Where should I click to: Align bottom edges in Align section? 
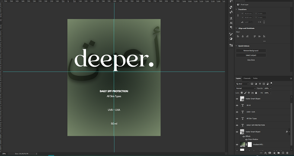coord(264,36)
